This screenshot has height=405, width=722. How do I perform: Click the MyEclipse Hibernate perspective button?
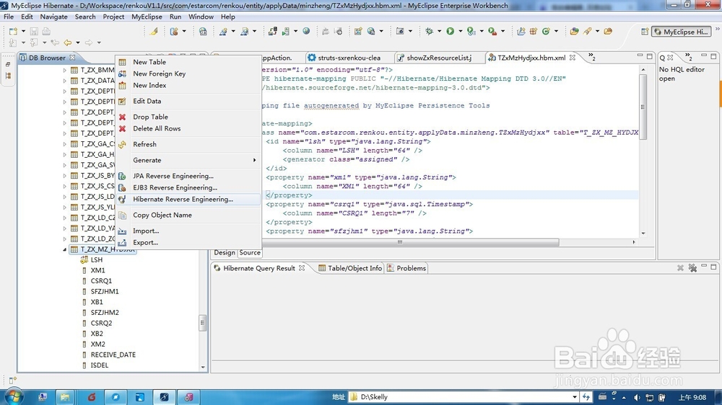681,32
